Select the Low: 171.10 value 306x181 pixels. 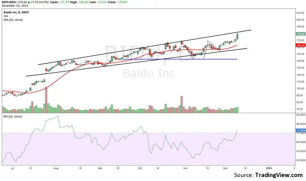tap(98, 2)
